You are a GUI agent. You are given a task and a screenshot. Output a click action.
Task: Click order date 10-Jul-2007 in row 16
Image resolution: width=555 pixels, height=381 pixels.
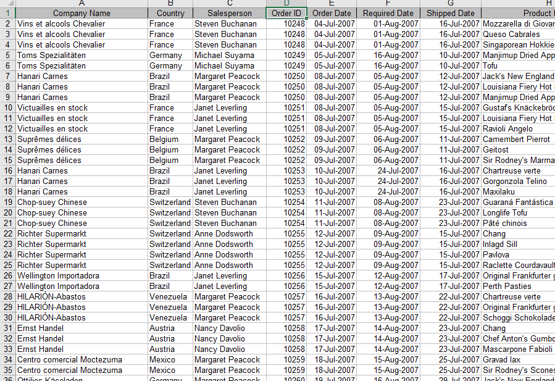332,170
